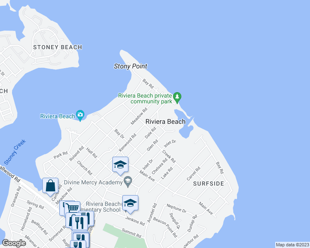
Task: Open the fork and knife restaurant marker
Action: (x=80, y=223)
